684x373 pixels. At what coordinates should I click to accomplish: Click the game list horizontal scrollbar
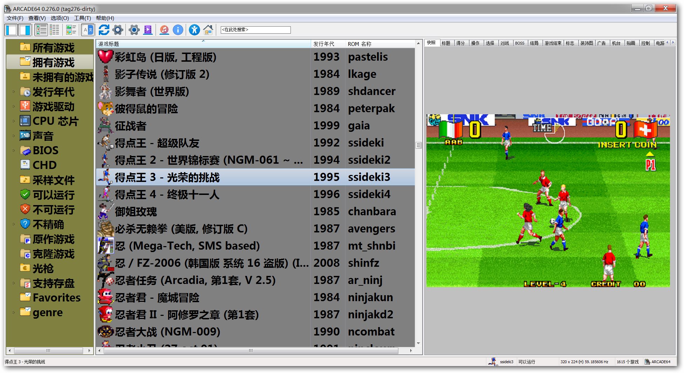[251, 351]
